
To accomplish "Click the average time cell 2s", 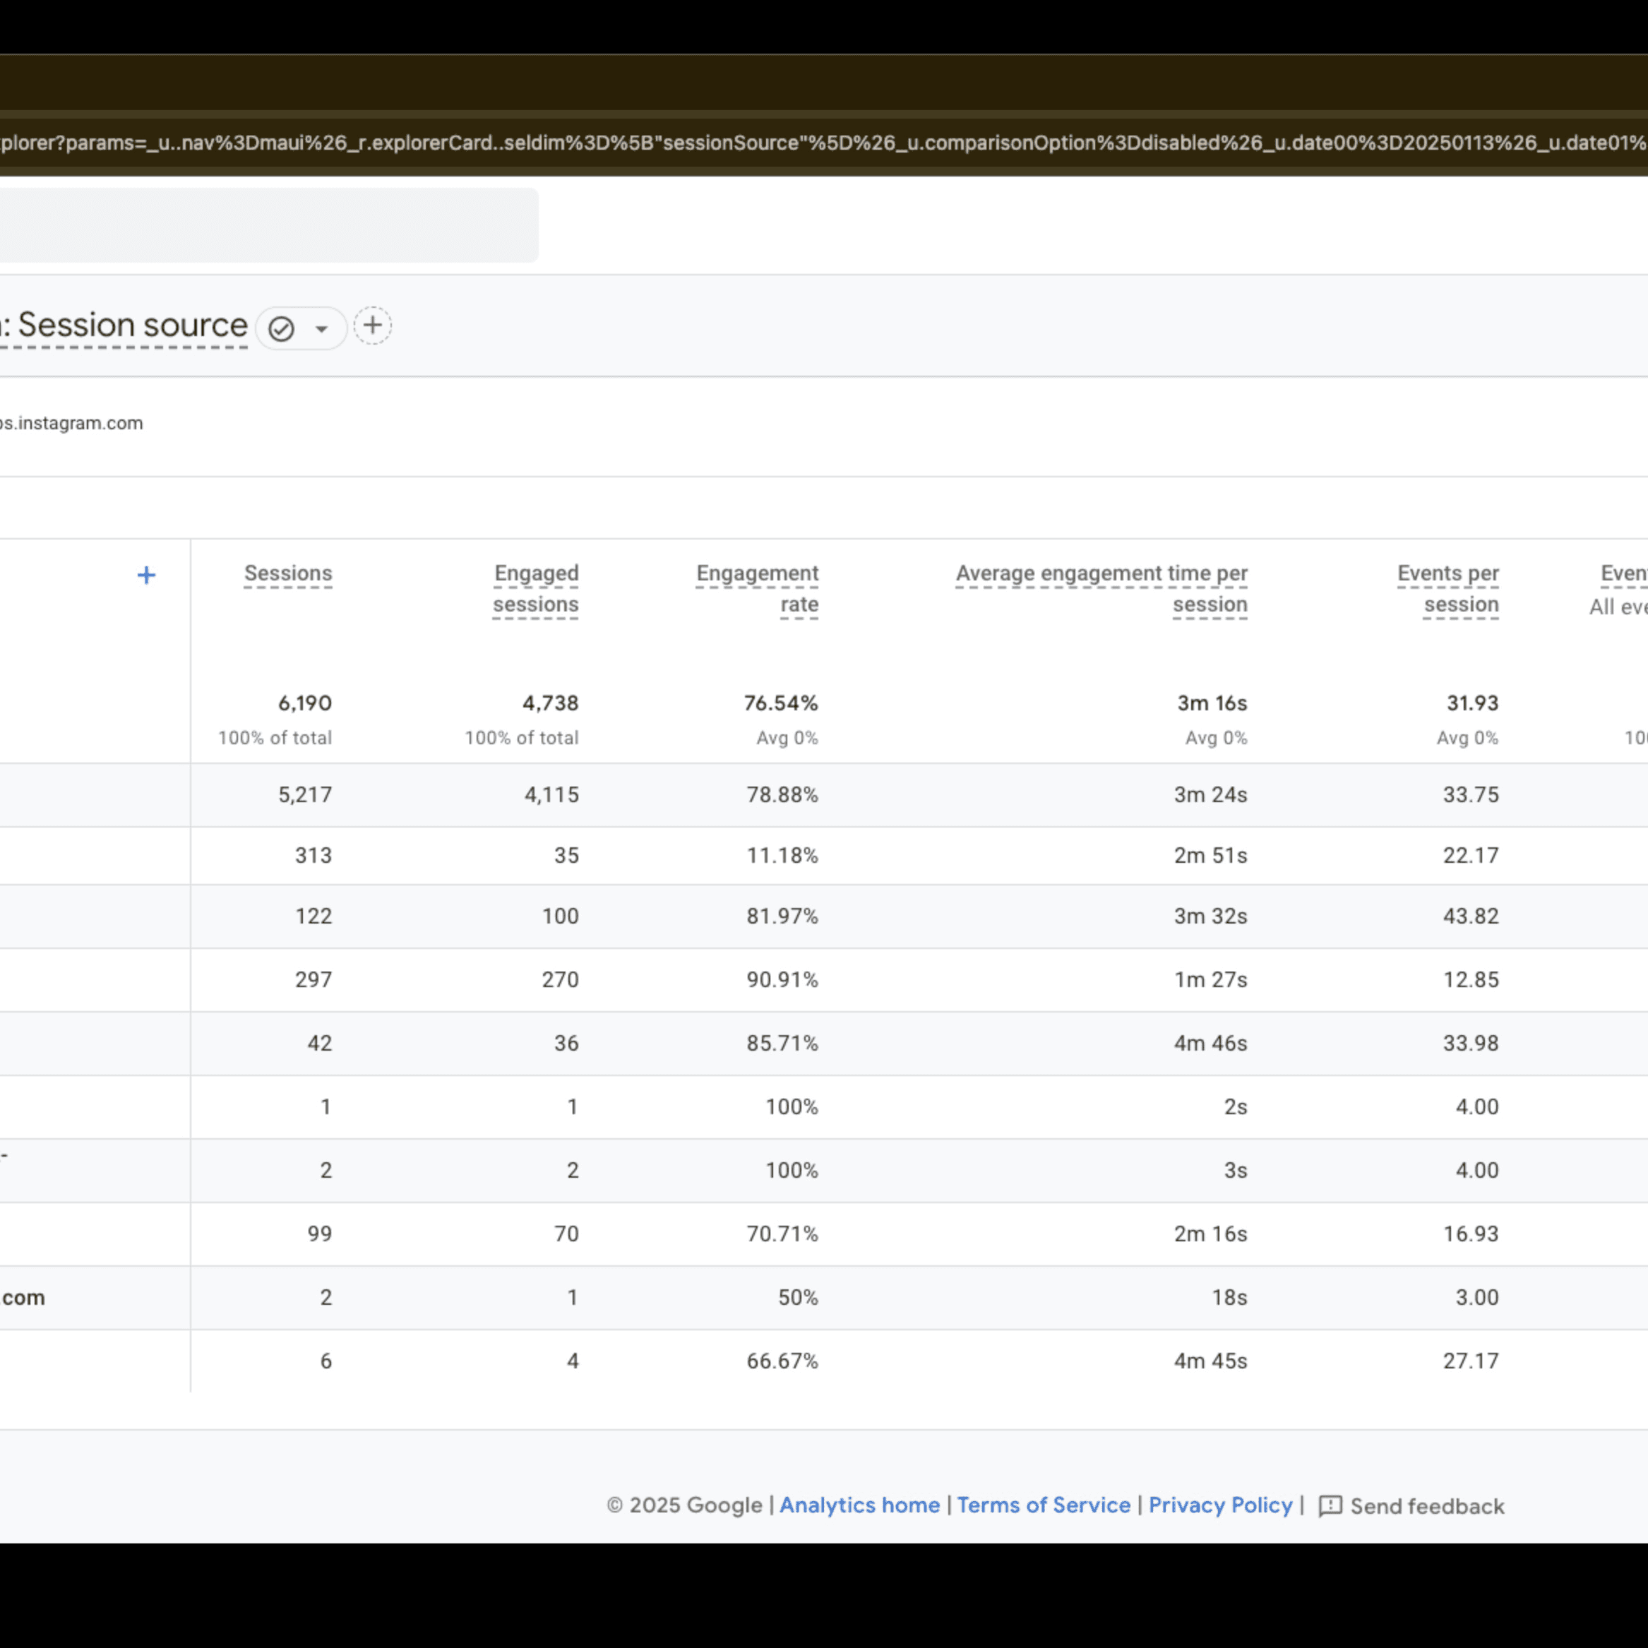I will [1235, 1106].
